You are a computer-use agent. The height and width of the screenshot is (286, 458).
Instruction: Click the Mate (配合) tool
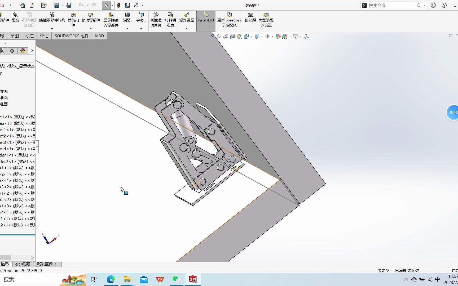pyautogui.click(x=15, y=17)
